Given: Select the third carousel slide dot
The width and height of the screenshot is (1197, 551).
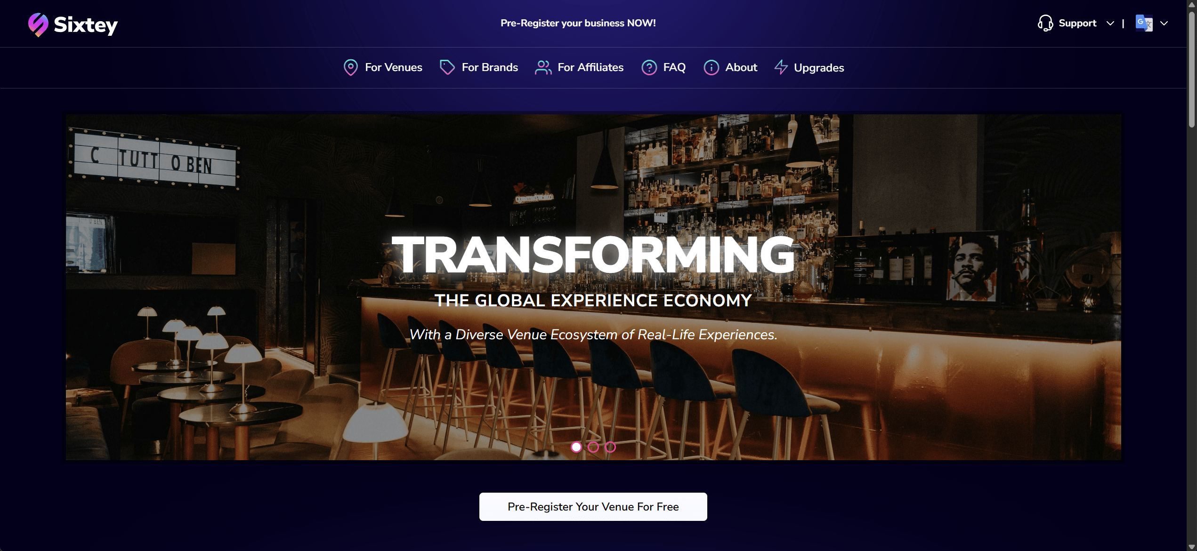Looking at the screenshot, I should [610, 447].
